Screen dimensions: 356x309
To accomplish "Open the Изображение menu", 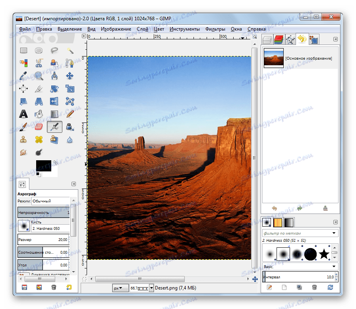I will pos(116,29).
